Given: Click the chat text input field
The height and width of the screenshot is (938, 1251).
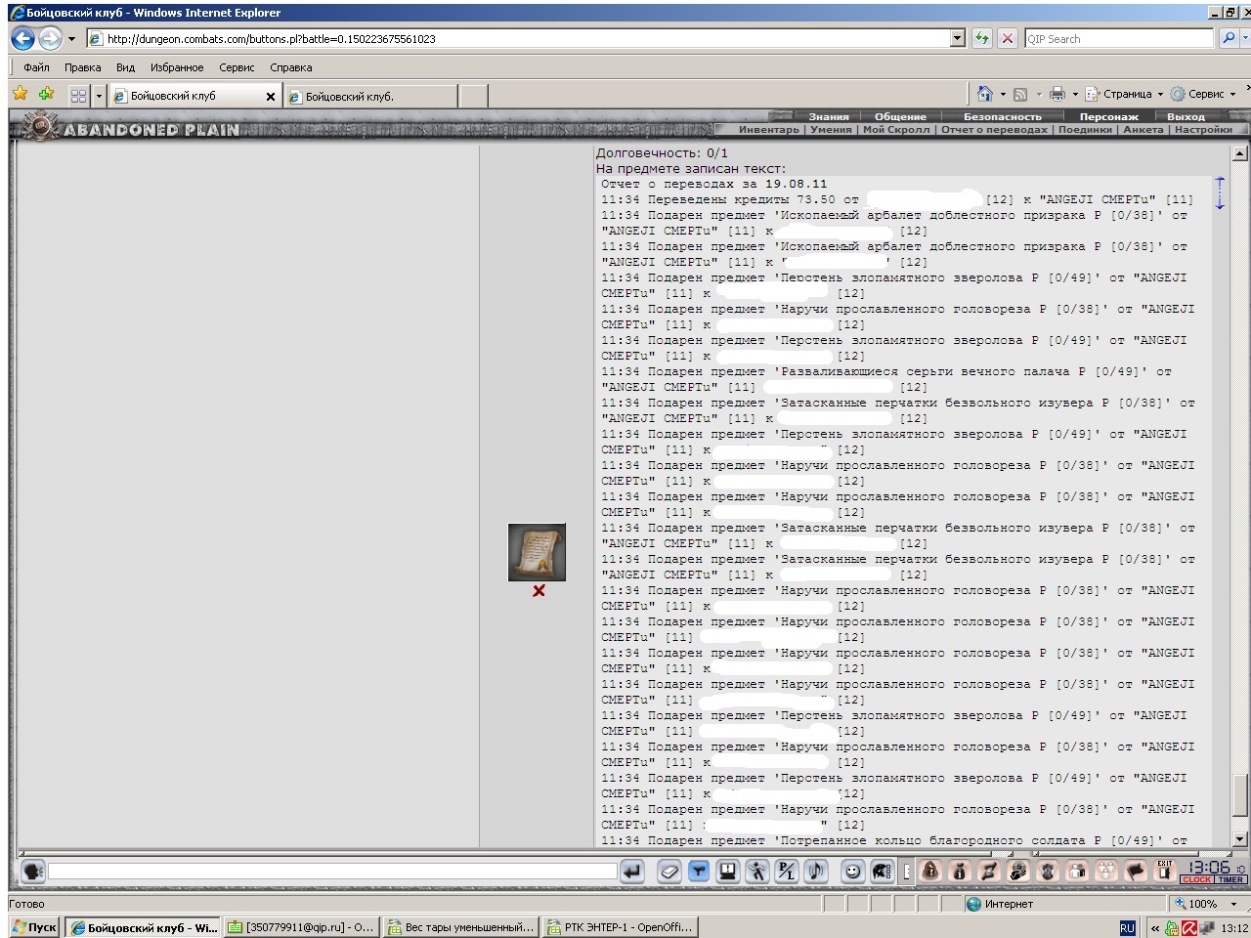Looking at the screenshot, I should pyautogui.click(x=332, y=871).
